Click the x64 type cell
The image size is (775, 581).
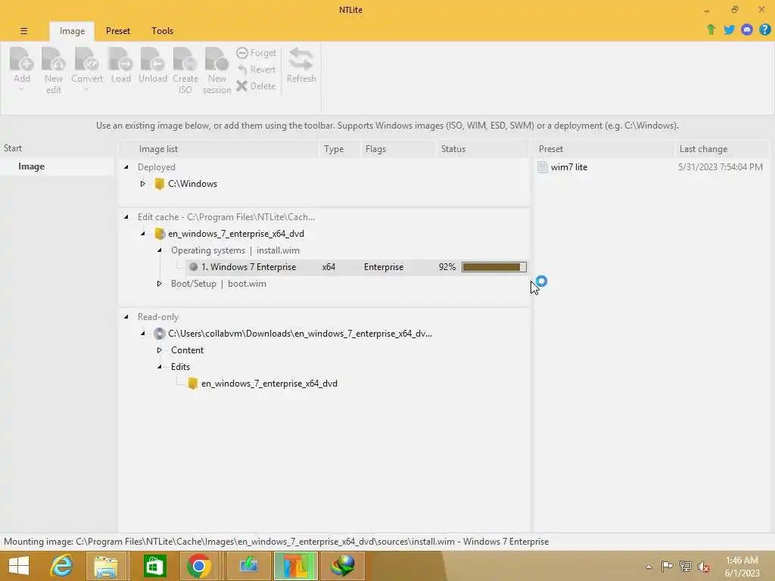(328, 267)
